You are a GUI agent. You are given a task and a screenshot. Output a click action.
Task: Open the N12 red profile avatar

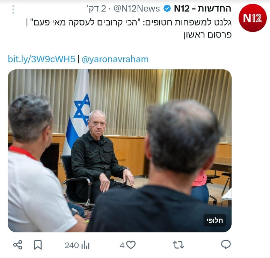click(253, 18)
